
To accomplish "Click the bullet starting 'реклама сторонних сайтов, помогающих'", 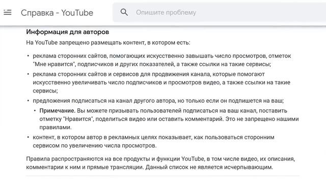I will [162, 60].
